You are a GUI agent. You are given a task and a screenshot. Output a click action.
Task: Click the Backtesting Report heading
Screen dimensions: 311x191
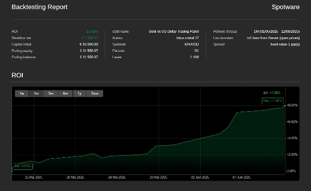pyautogui.click(x=39, y=7)
